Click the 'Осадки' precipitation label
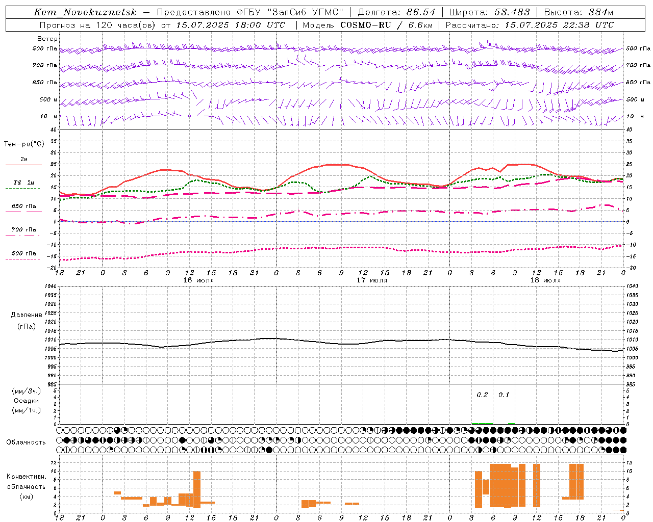 (x=27, y=401)
